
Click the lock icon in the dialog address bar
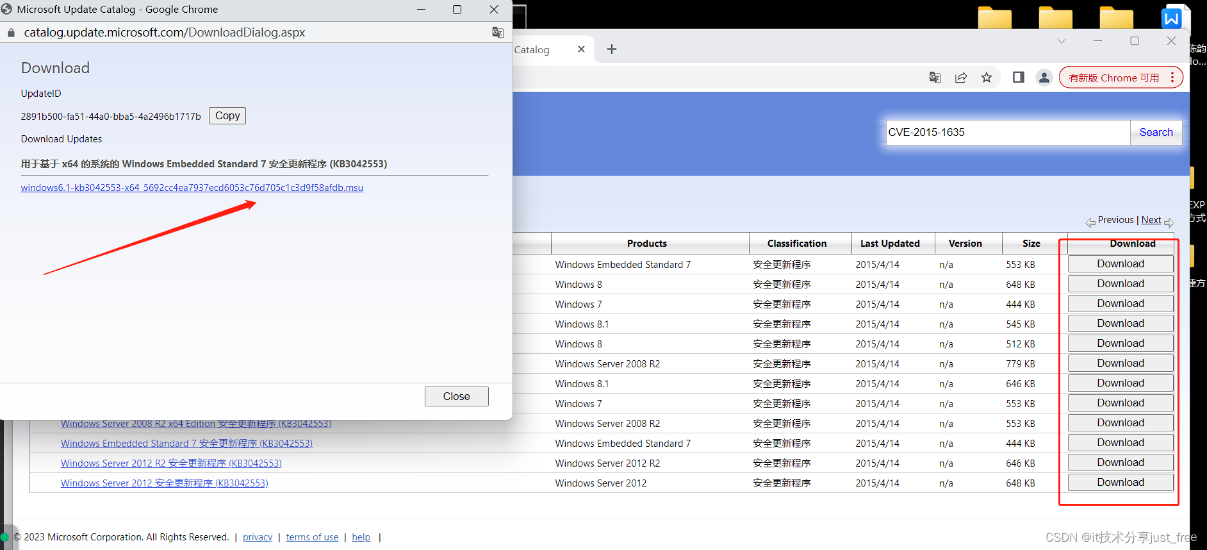[x=11, y=33]
